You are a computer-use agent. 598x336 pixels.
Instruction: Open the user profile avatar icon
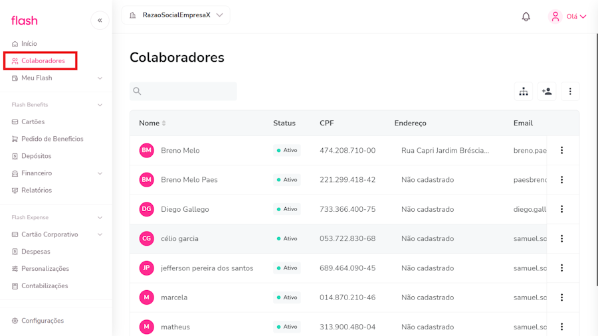555,17
